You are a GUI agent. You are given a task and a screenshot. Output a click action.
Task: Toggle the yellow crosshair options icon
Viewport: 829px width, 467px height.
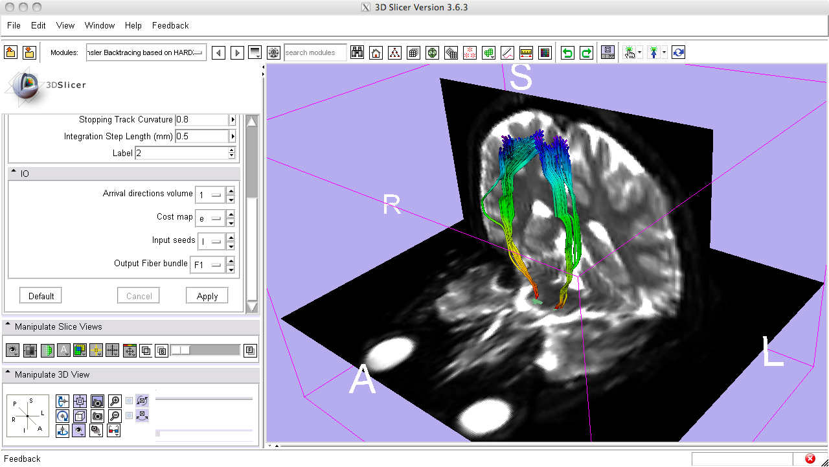point(97,350)
